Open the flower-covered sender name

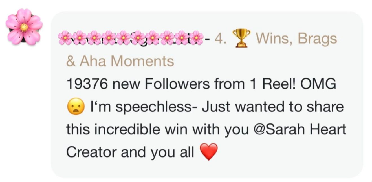(x=131, y=38)
